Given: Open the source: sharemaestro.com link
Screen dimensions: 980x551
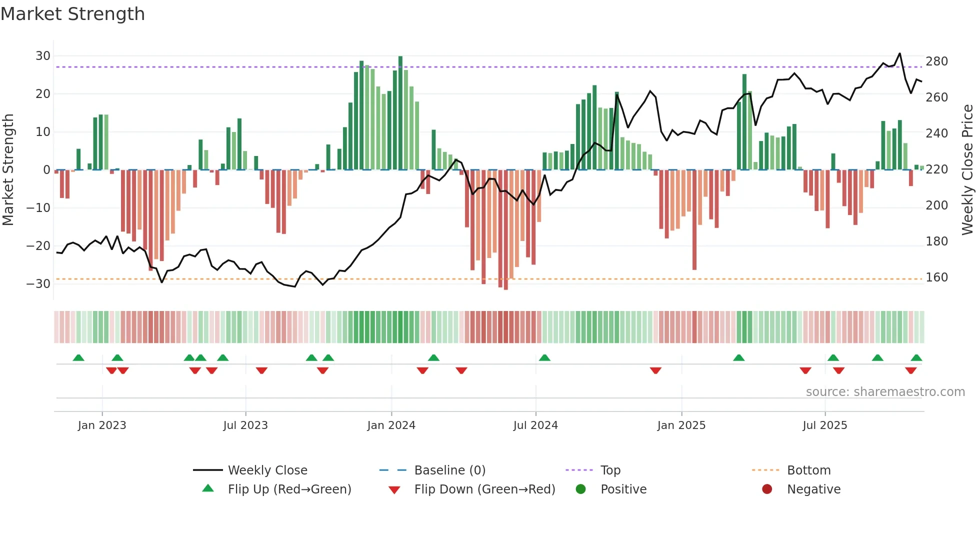Looking at the screenshot, I should pos(885,392).
